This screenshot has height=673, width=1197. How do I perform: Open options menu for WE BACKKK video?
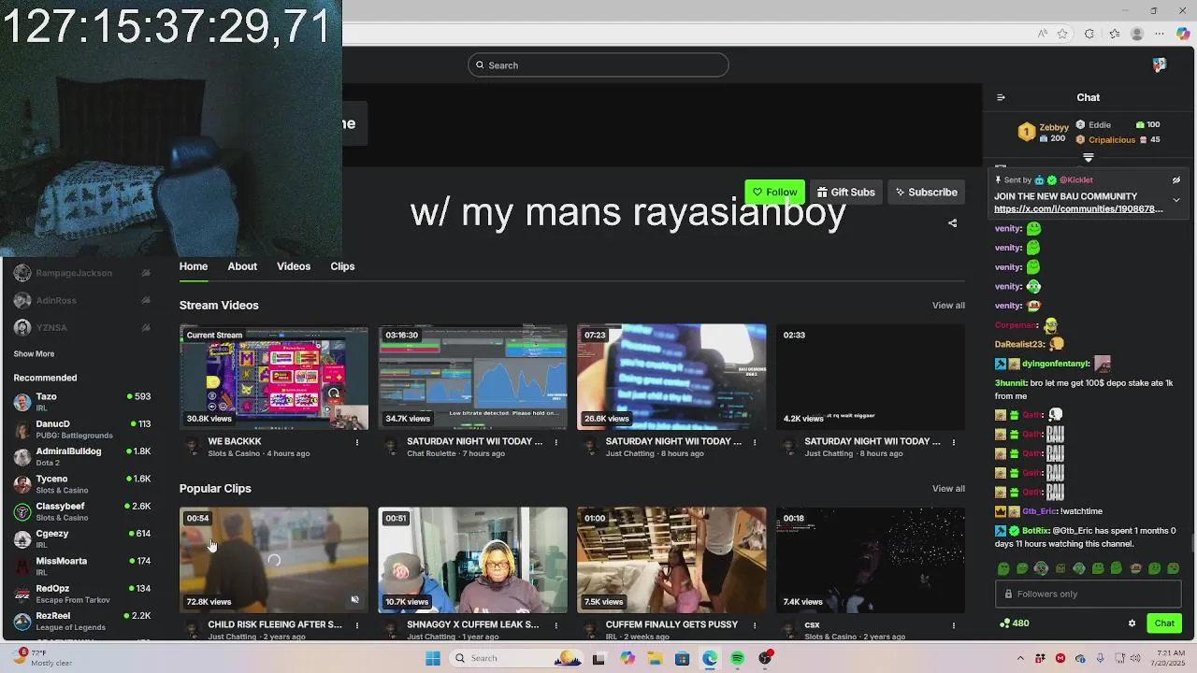point(356,442)
